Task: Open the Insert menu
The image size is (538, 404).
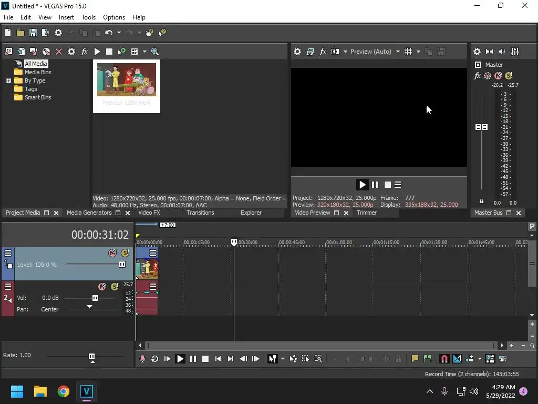Action: tap(66, 17)
